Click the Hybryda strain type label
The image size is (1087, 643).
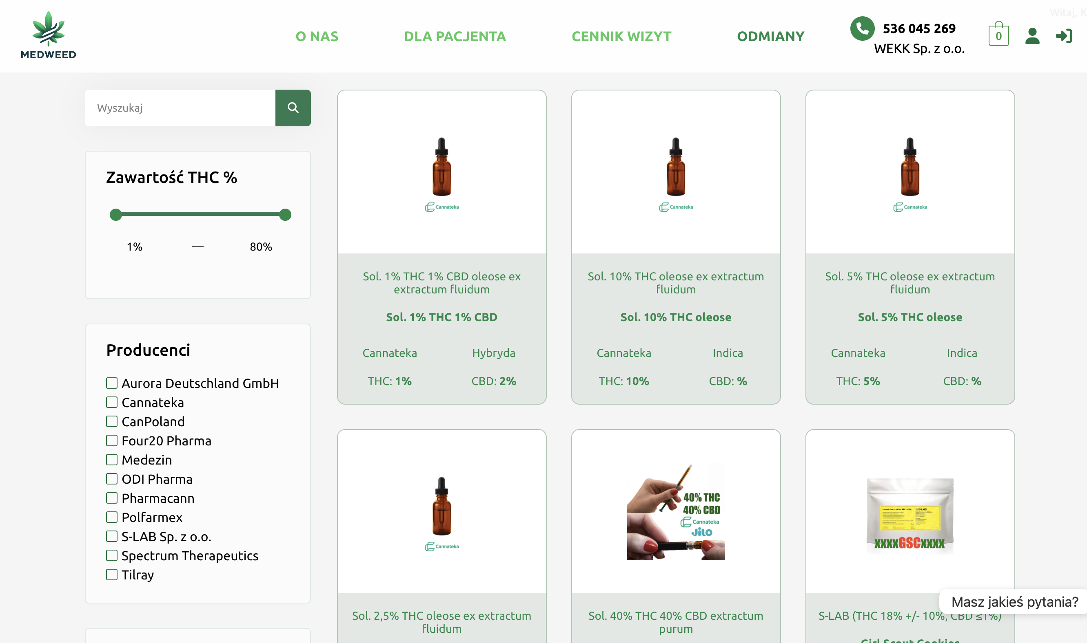coord(494,353)
